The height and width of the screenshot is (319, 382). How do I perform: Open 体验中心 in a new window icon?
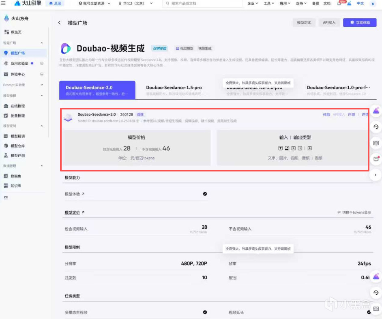(42, 74)
